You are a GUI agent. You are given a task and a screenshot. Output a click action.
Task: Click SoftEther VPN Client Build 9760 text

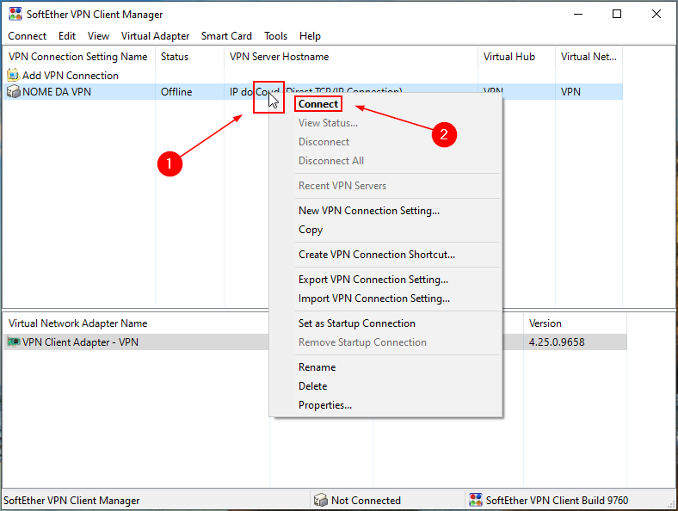click(x=557, y=500)
